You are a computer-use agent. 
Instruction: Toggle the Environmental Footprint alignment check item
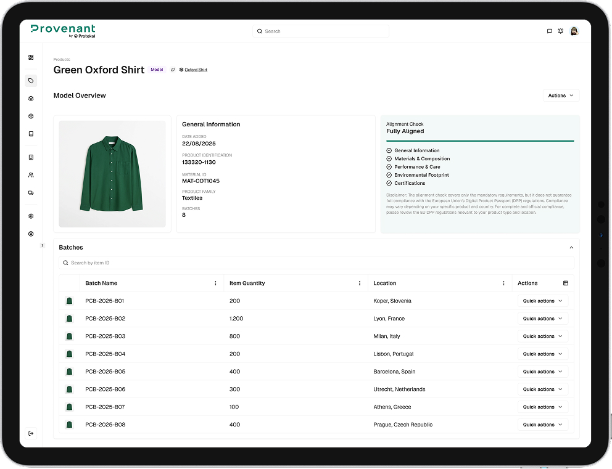point(387,175)
